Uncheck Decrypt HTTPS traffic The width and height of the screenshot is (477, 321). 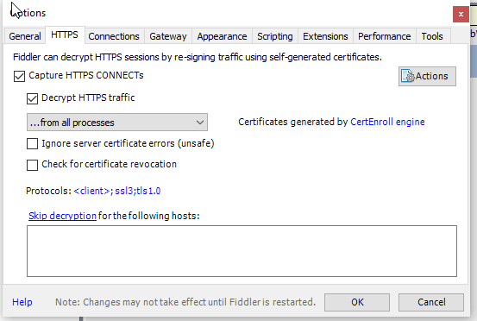point(32,98)
